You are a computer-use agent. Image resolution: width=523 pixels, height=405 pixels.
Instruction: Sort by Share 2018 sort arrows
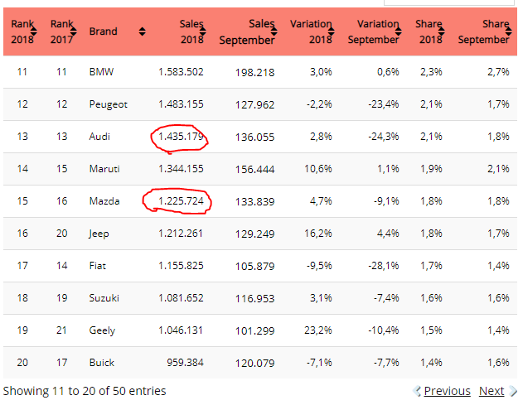(x=442, y=31)
